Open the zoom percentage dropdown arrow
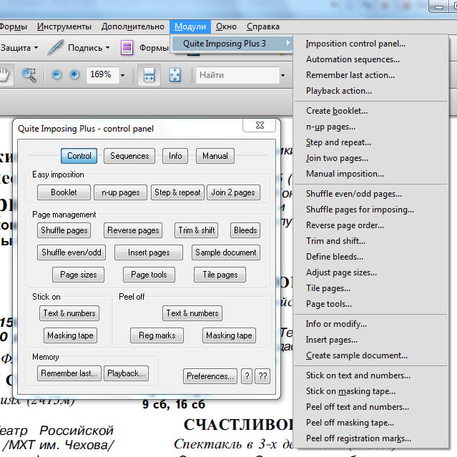 [x=122, y=75]
